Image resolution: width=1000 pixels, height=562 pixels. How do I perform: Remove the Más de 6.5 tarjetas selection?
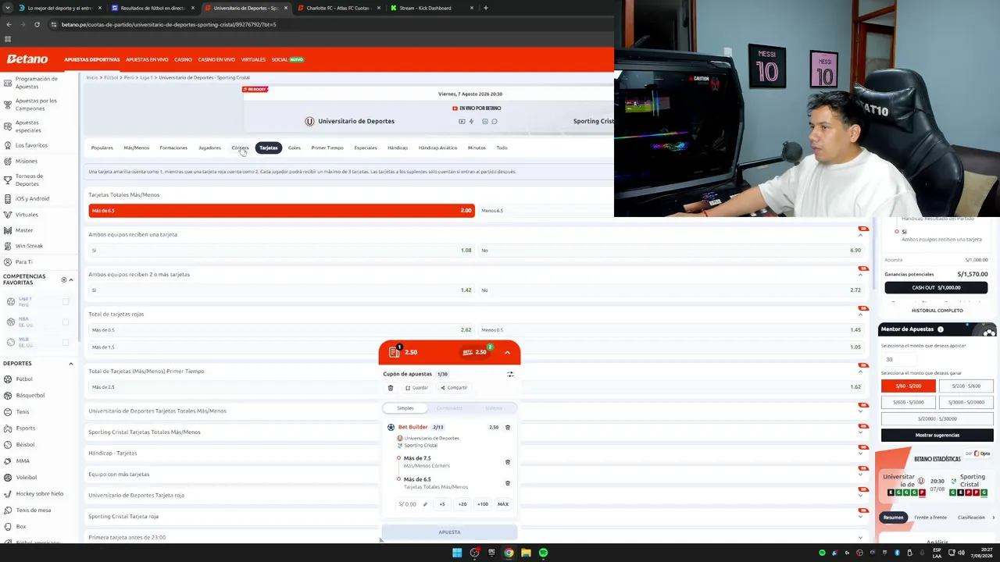pos(508,483)
